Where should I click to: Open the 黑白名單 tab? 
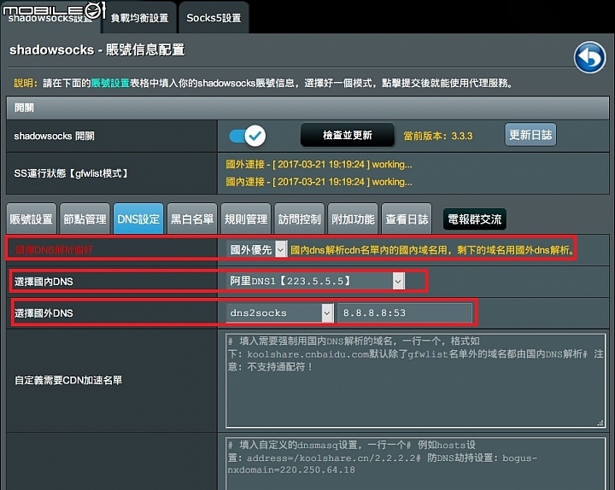pos(192,219)
